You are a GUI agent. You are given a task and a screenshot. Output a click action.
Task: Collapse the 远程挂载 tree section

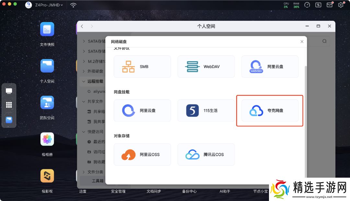pos(84,81)
